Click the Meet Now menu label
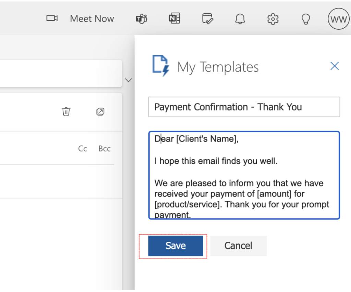 point(92,19)
